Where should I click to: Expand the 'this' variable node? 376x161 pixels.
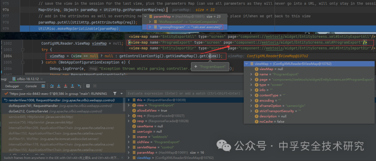[128, 100]
